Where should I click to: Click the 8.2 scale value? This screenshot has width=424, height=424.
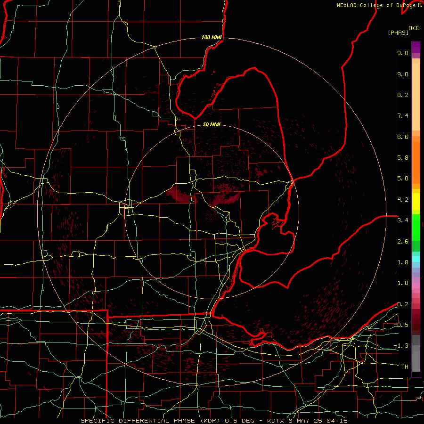(x=403, y=95)
